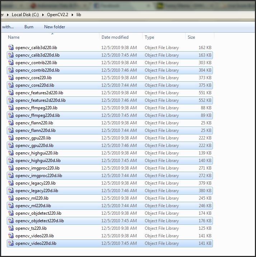Click the opencv_calib3d220.lib file icon
256x257 pixels.
[x=11, y=48]
